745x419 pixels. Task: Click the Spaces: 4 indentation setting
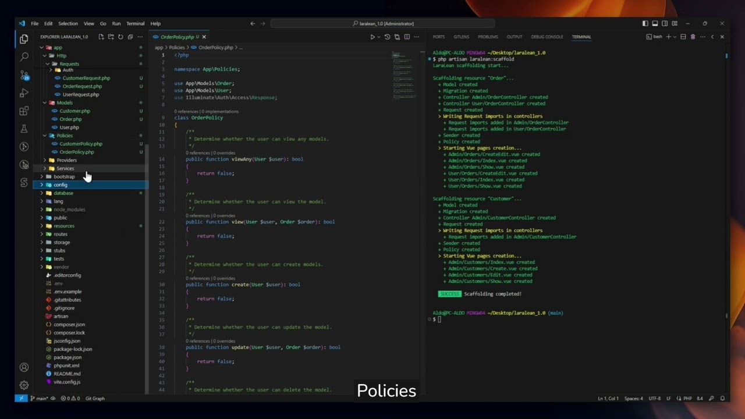[x=633, y=399]
